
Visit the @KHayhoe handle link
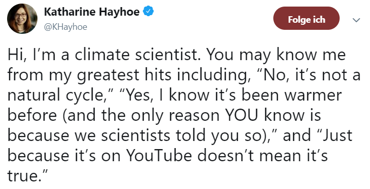click(66, 27)
